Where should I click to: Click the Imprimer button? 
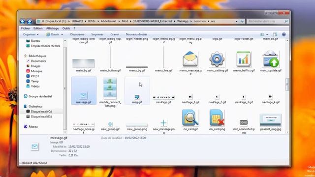(x=97, y=34)
